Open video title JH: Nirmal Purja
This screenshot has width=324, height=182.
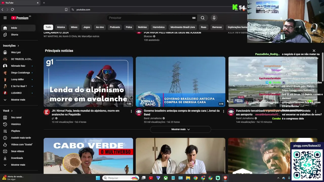click(86, 112)
